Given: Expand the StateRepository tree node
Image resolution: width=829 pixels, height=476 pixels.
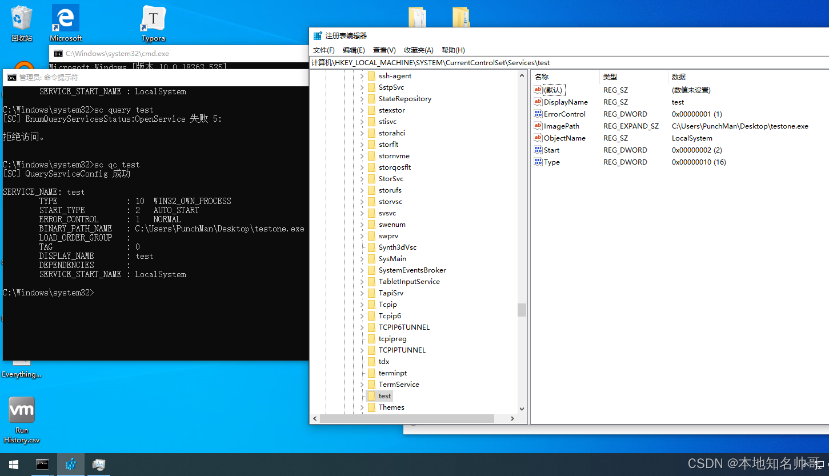Looking at the screenshot, I should (x=362, y=99).
